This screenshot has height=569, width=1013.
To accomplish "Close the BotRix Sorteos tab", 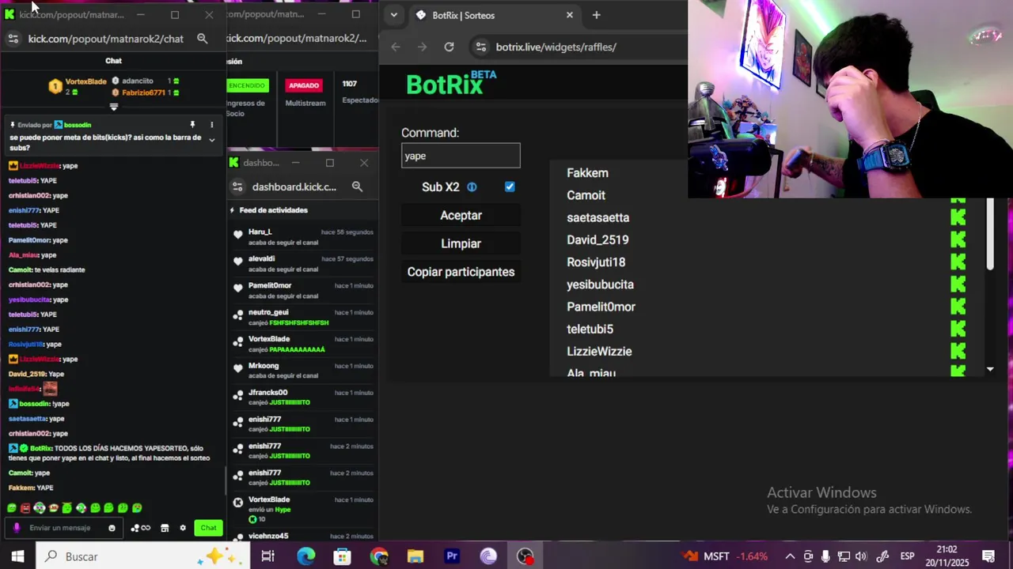I will [x=569, y=15].
